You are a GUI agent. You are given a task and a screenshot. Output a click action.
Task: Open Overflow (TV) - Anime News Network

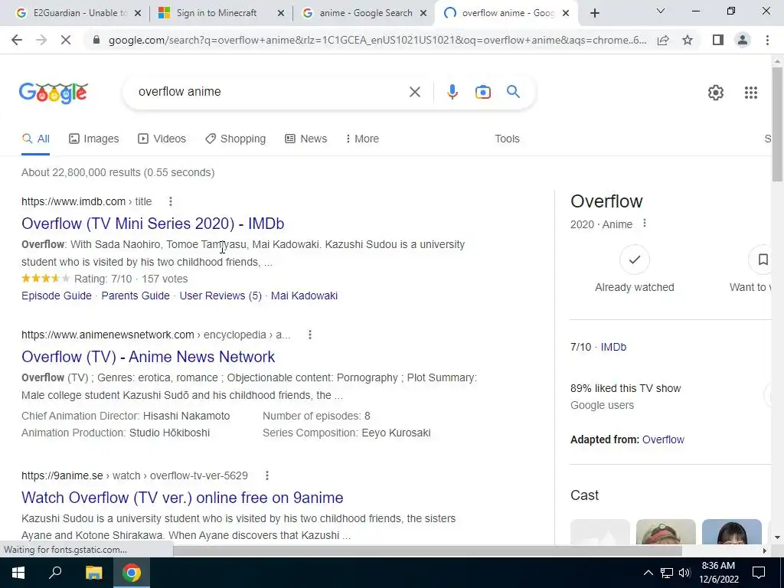click(x=148, y=357)
